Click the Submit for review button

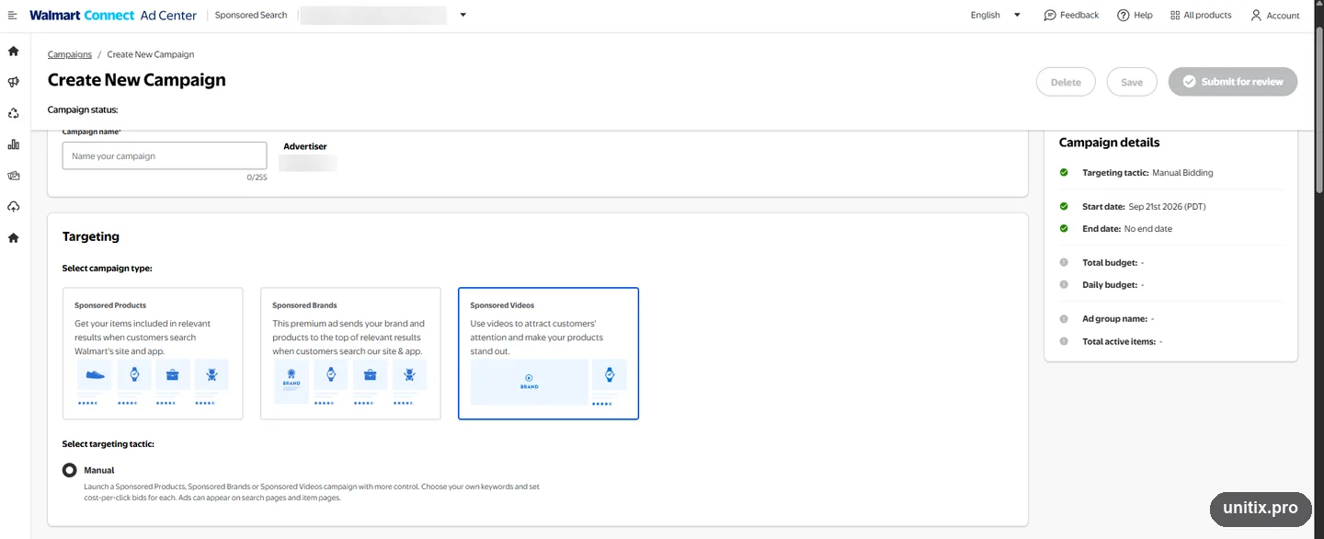click(1233, 82)
